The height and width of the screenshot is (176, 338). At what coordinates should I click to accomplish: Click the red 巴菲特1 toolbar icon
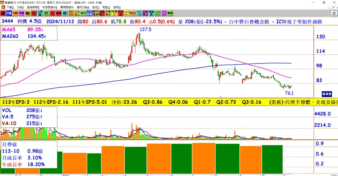coord(102,13)
